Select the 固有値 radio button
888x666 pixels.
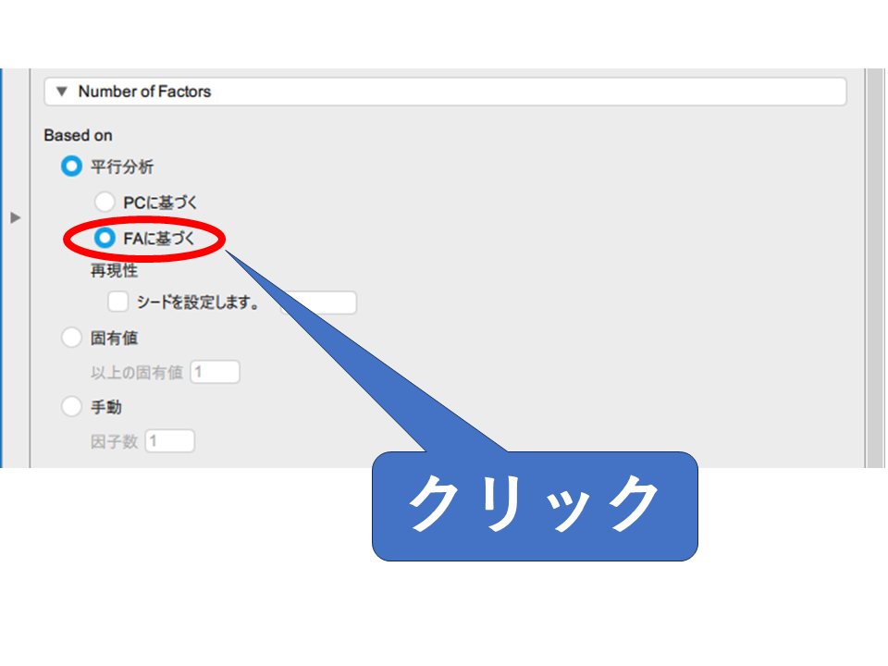pos(71,339)
